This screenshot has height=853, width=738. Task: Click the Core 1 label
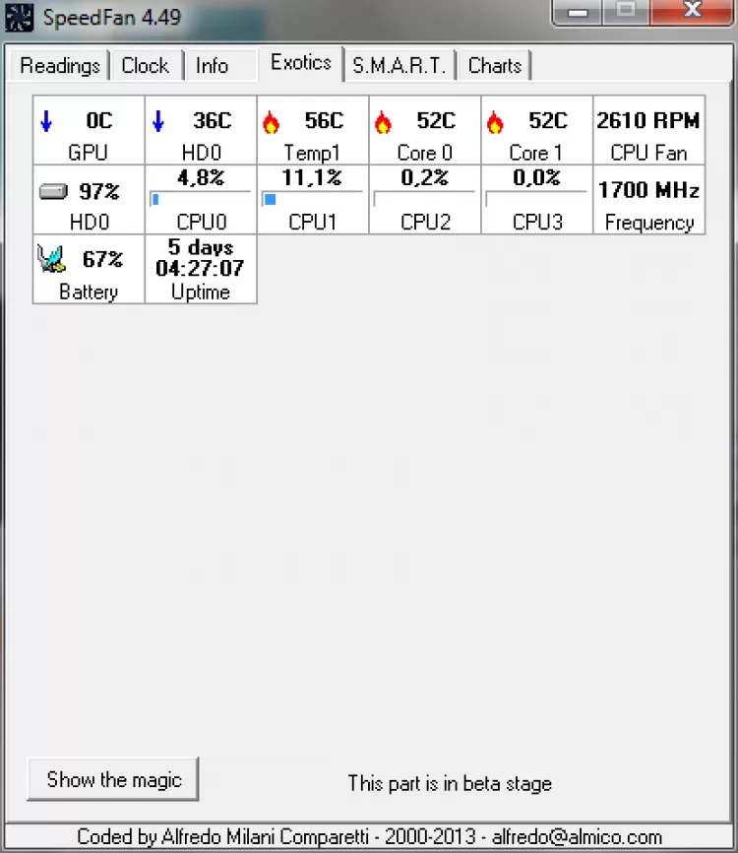tap(536, 153)
